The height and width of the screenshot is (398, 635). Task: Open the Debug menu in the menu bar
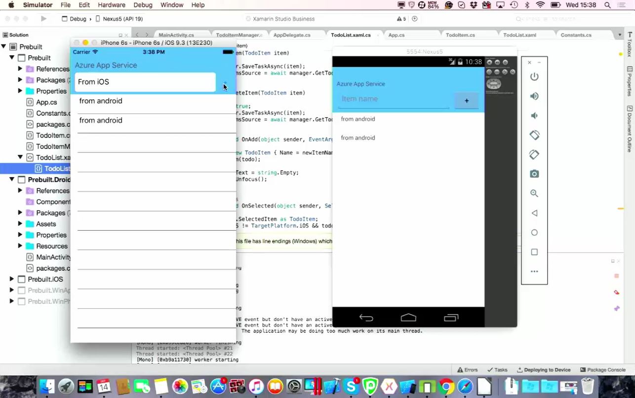click(143, 5)
